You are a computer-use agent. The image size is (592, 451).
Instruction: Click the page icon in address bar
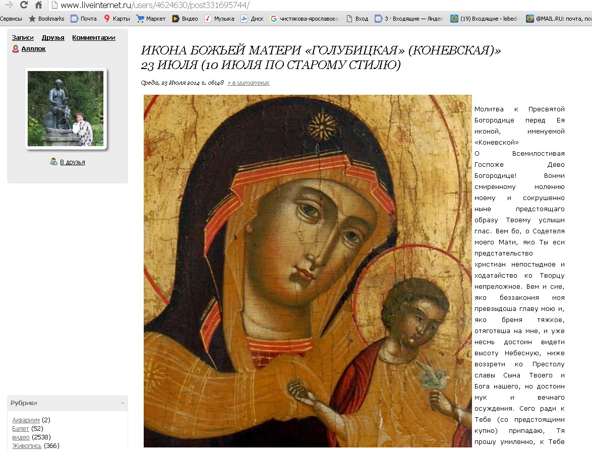pos(54,5)
